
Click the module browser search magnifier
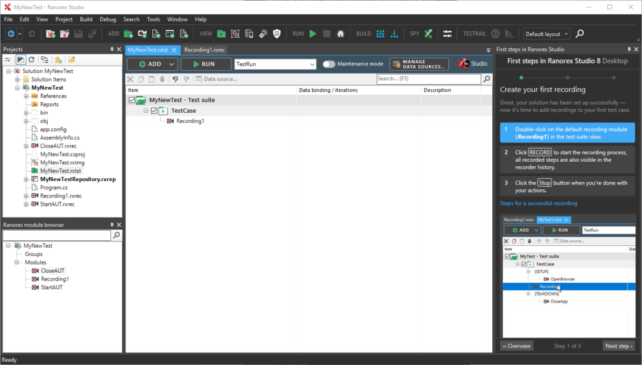tap(117, 235)
